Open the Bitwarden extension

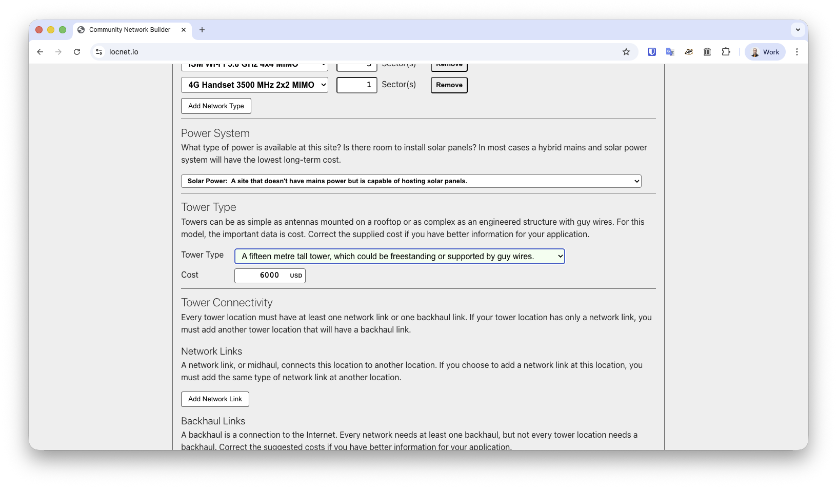[x=651, y=52]
